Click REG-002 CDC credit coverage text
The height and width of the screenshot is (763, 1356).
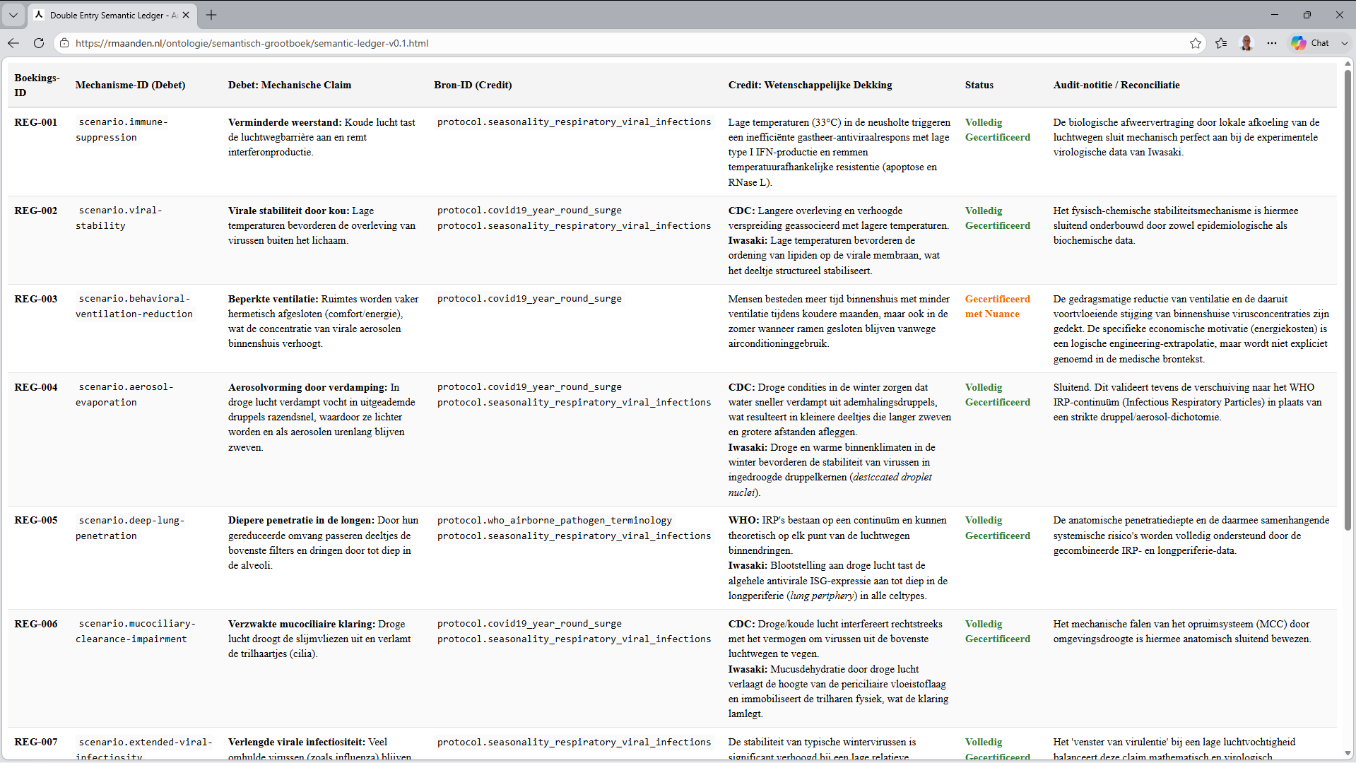pyautogui.click(x=839, y=218)
